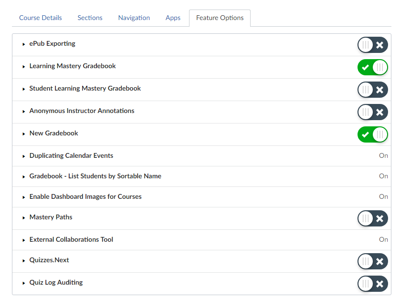This screenshot has width=400, height=298.
Task: Click Gradebook - List Students by Sortable Name
Action: tap(95, 176)
